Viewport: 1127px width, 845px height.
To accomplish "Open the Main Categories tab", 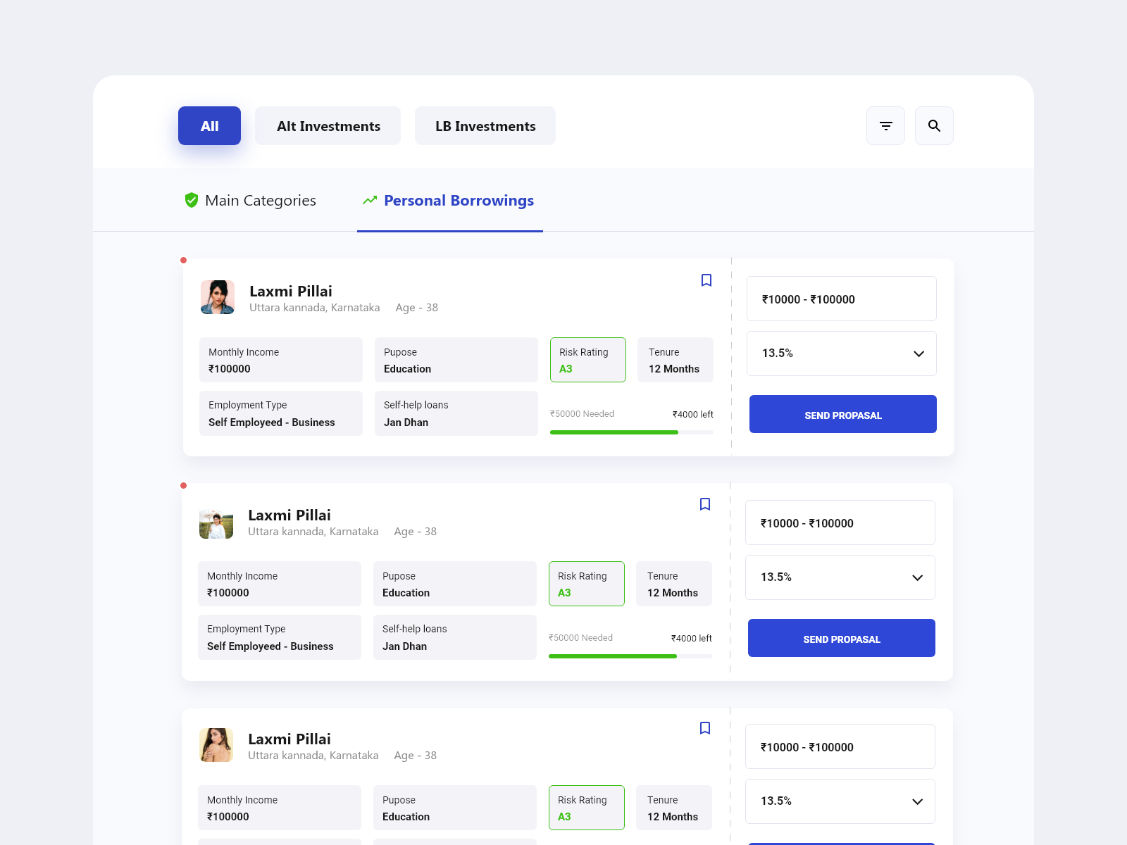I will (250, 201).
